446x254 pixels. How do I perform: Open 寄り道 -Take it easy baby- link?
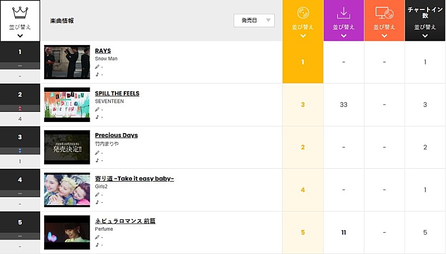134,178
